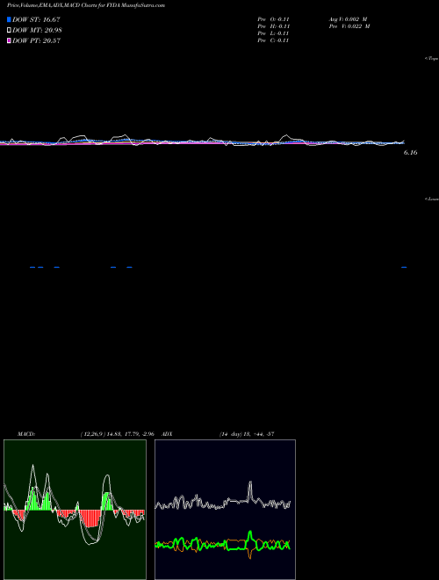
Task: Click the ADX values '(14 day) 18, +44, -57'
Action: [x=247, y=434]
